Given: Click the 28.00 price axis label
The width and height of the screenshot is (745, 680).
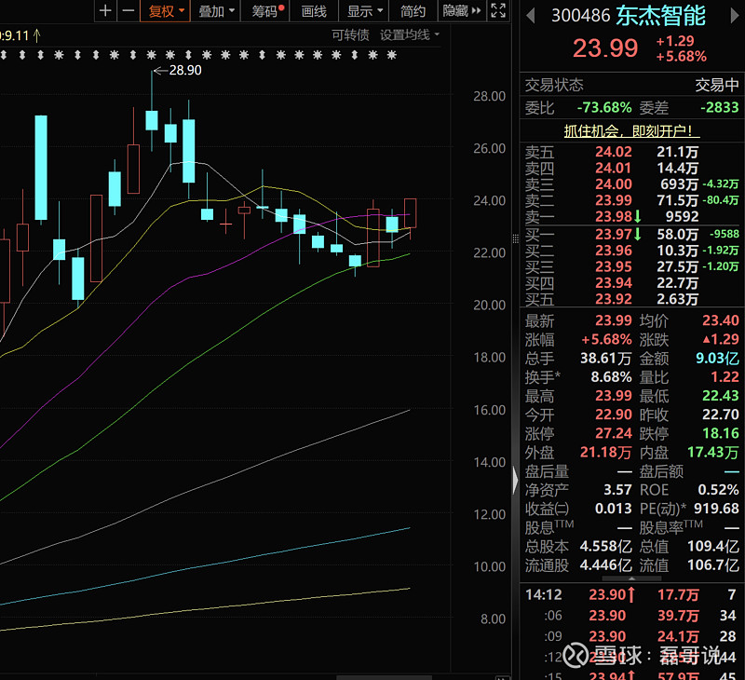Looking at the screenshot, I should (489, 97).
